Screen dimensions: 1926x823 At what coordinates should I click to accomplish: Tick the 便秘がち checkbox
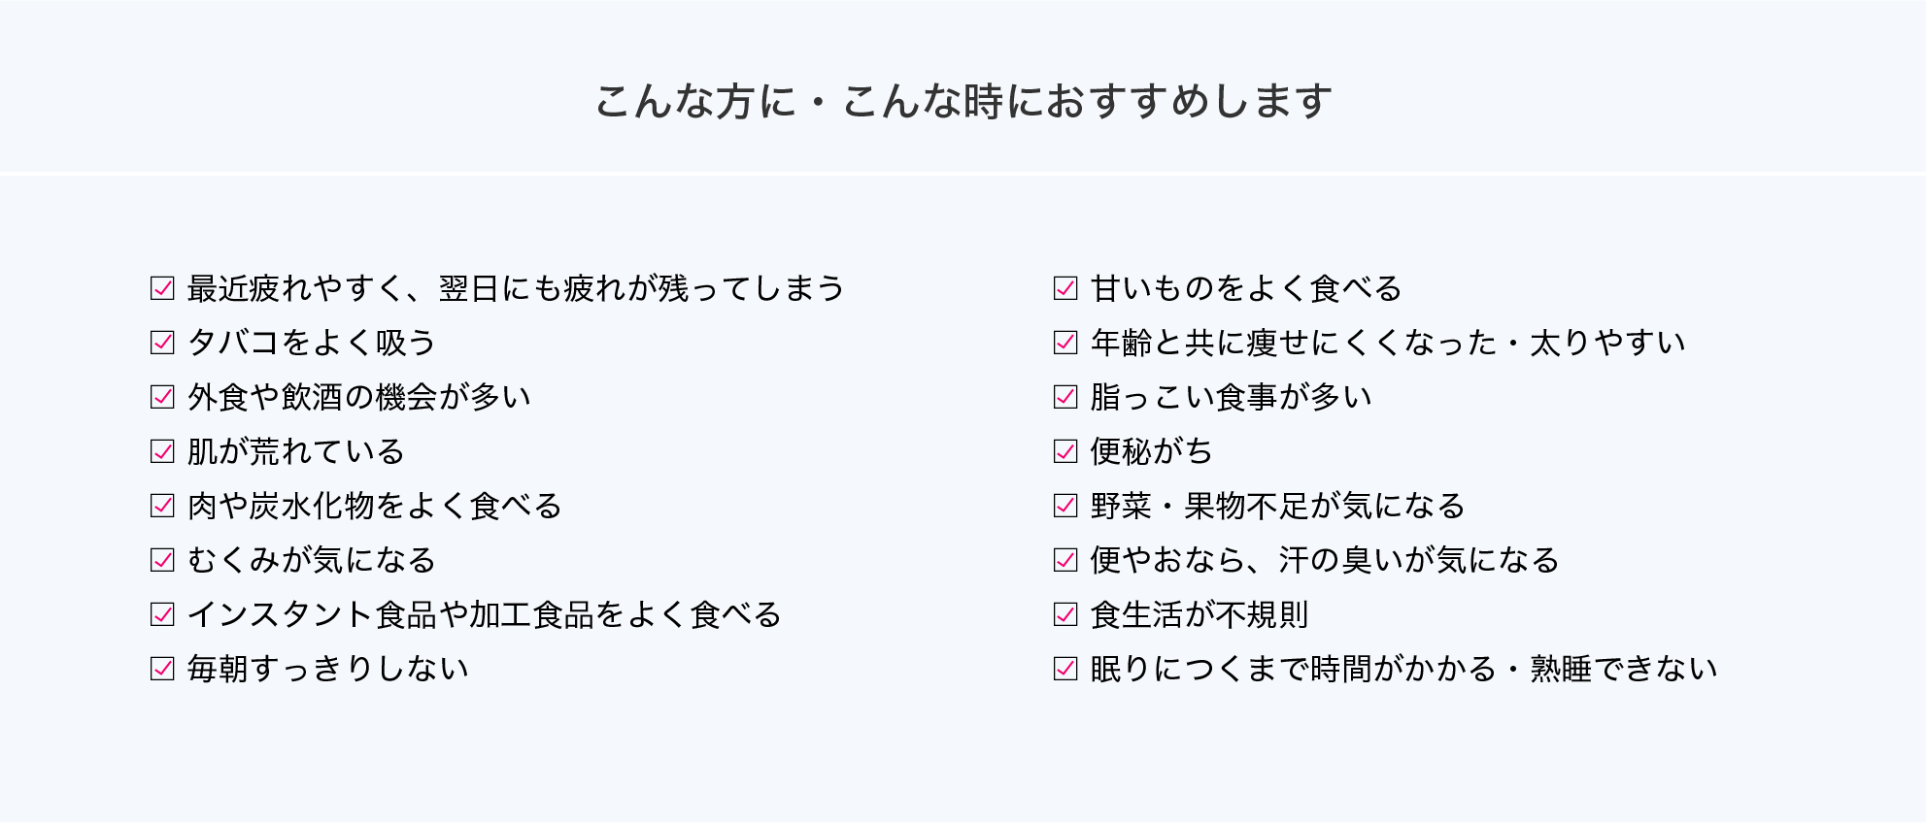click(1065, 451)
